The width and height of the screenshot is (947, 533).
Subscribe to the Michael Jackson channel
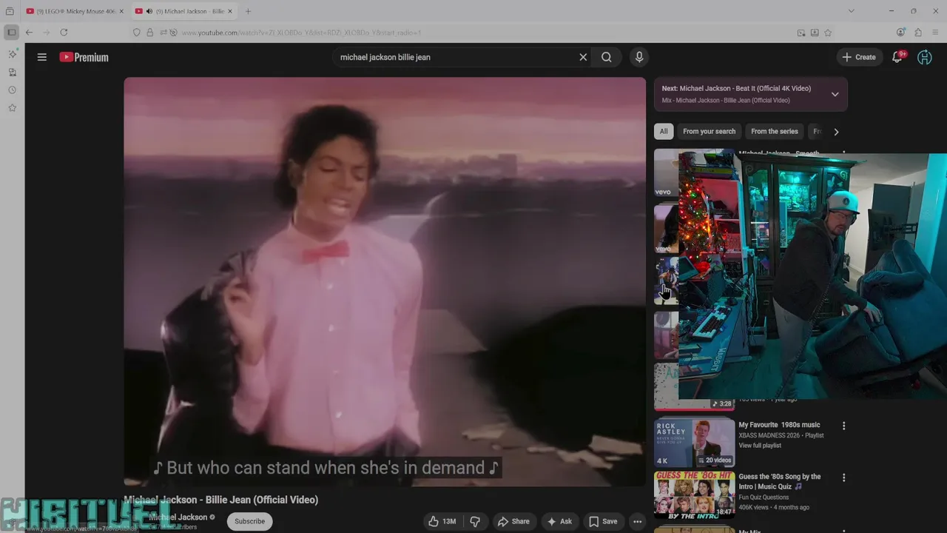[x=249, y=521]
